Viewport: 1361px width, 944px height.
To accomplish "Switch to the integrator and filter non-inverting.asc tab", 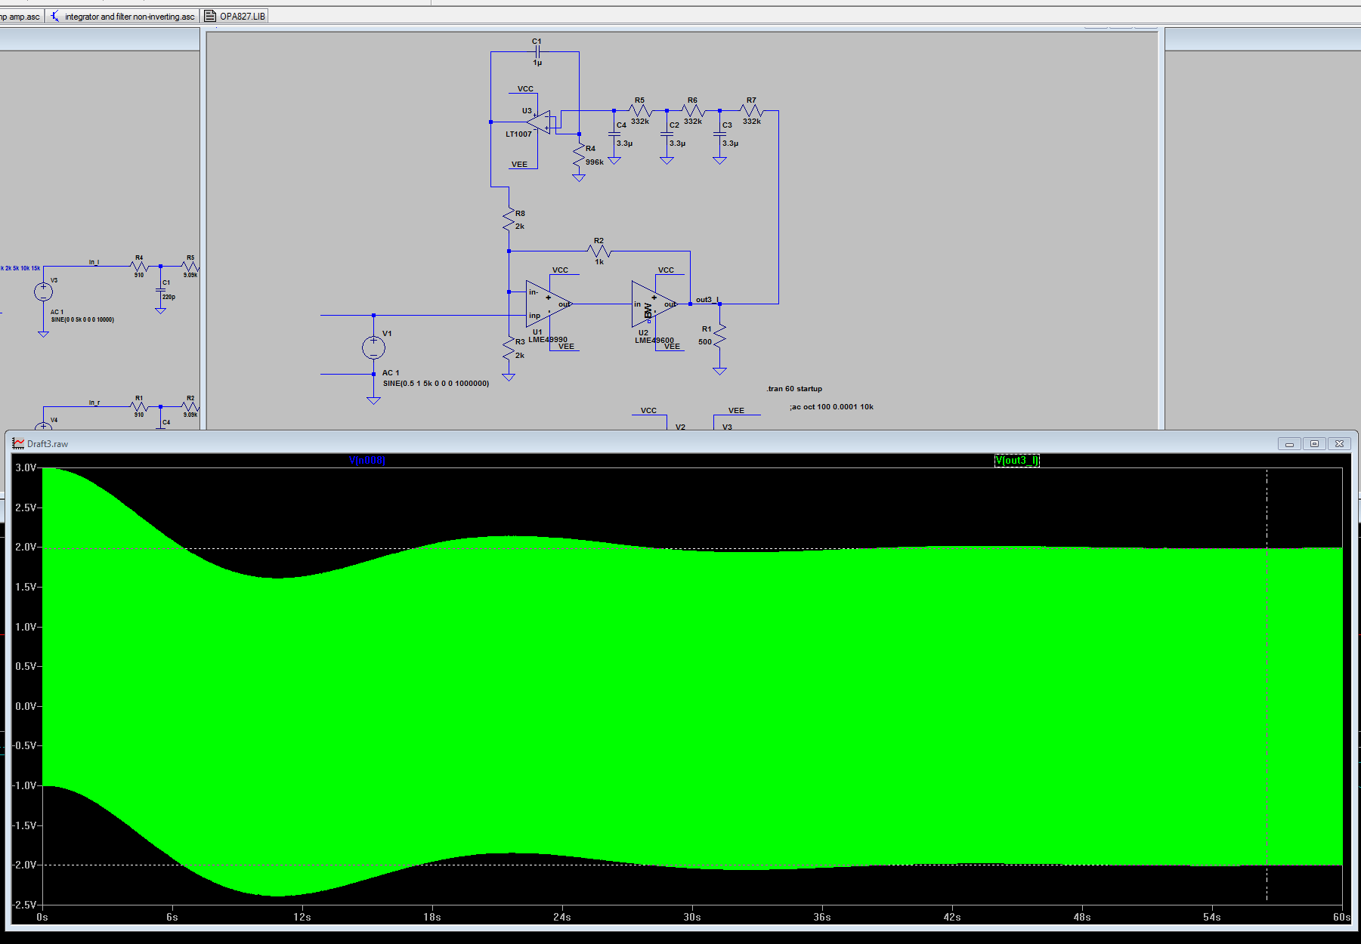I will [x=122, y=16].
